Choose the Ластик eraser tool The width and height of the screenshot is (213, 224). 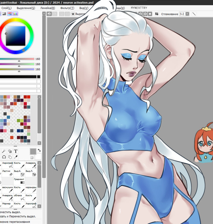coord(7,173)
